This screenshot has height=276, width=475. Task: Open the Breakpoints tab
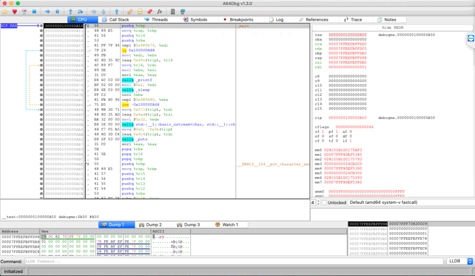pyautogui.click(x=237, y=19)
